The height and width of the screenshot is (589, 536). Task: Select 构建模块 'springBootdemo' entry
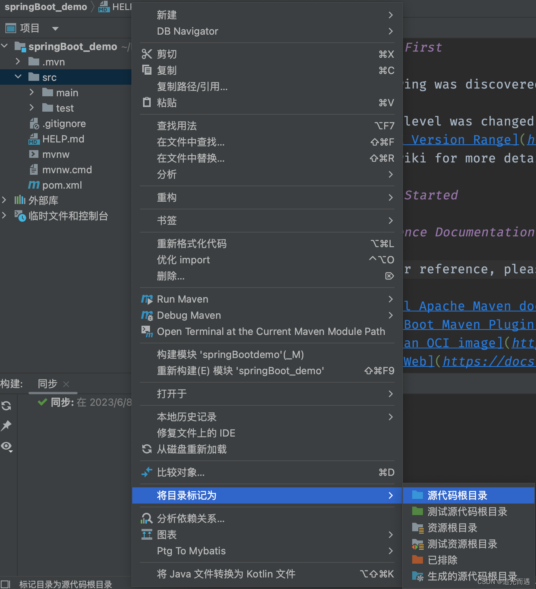click(x=267, y=355)
